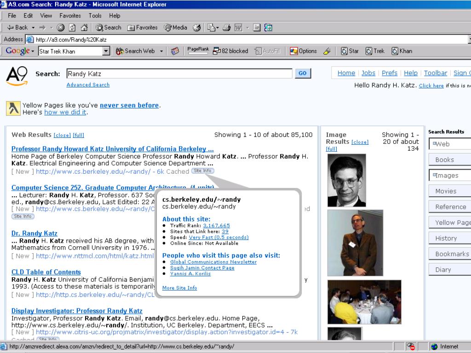Image resolution: width=471 pixels, height=353 pixels.
Task: Open the Edit with Word dropdown arrow
Action: (x=247, y=28)
